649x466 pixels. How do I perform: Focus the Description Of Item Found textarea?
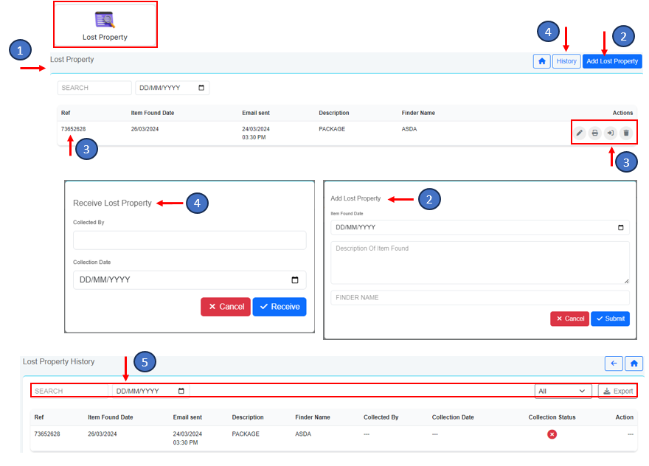(479, 262)
